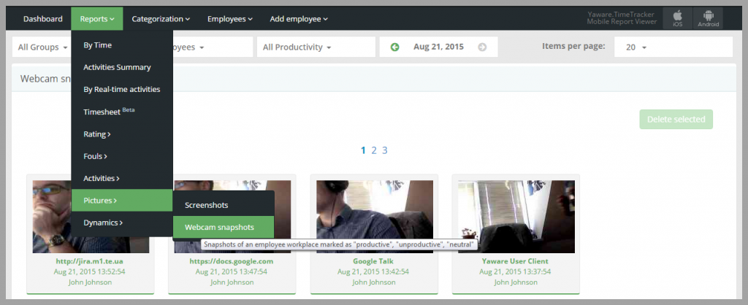Open the All Groups filter dropdown

[x=42, y=47]
